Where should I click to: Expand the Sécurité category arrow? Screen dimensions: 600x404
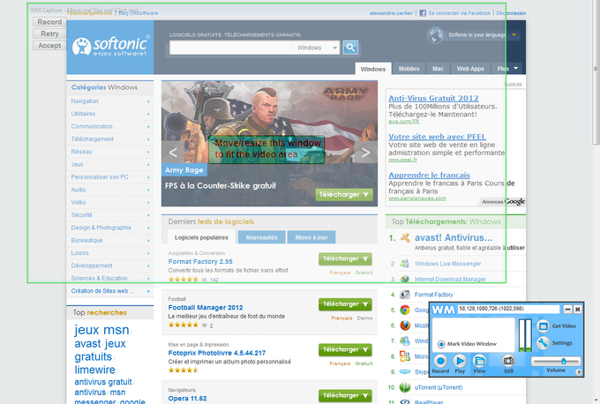pyautogui.click(x=148, y=215)
